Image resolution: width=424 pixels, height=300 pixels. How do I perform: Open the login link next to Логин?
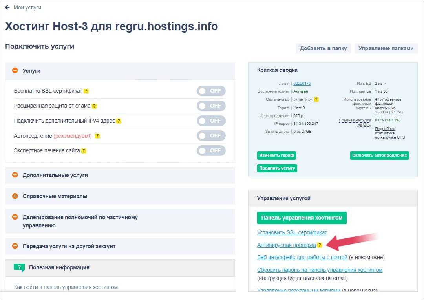pos(302,84)
